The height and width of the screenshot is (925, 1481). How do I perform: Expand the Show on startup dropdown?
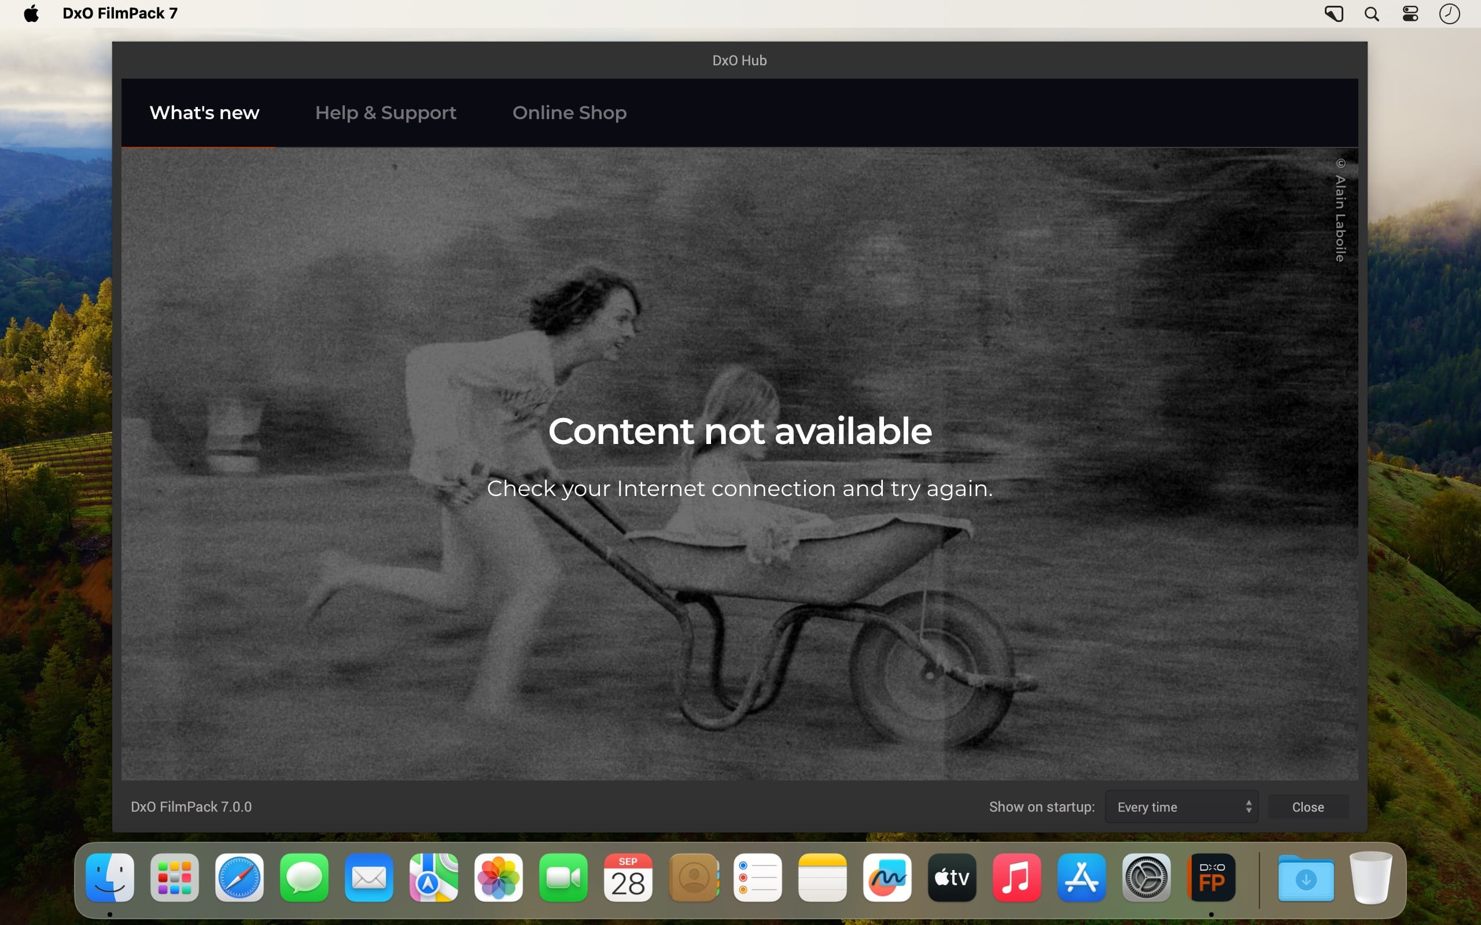[1182, 807]
